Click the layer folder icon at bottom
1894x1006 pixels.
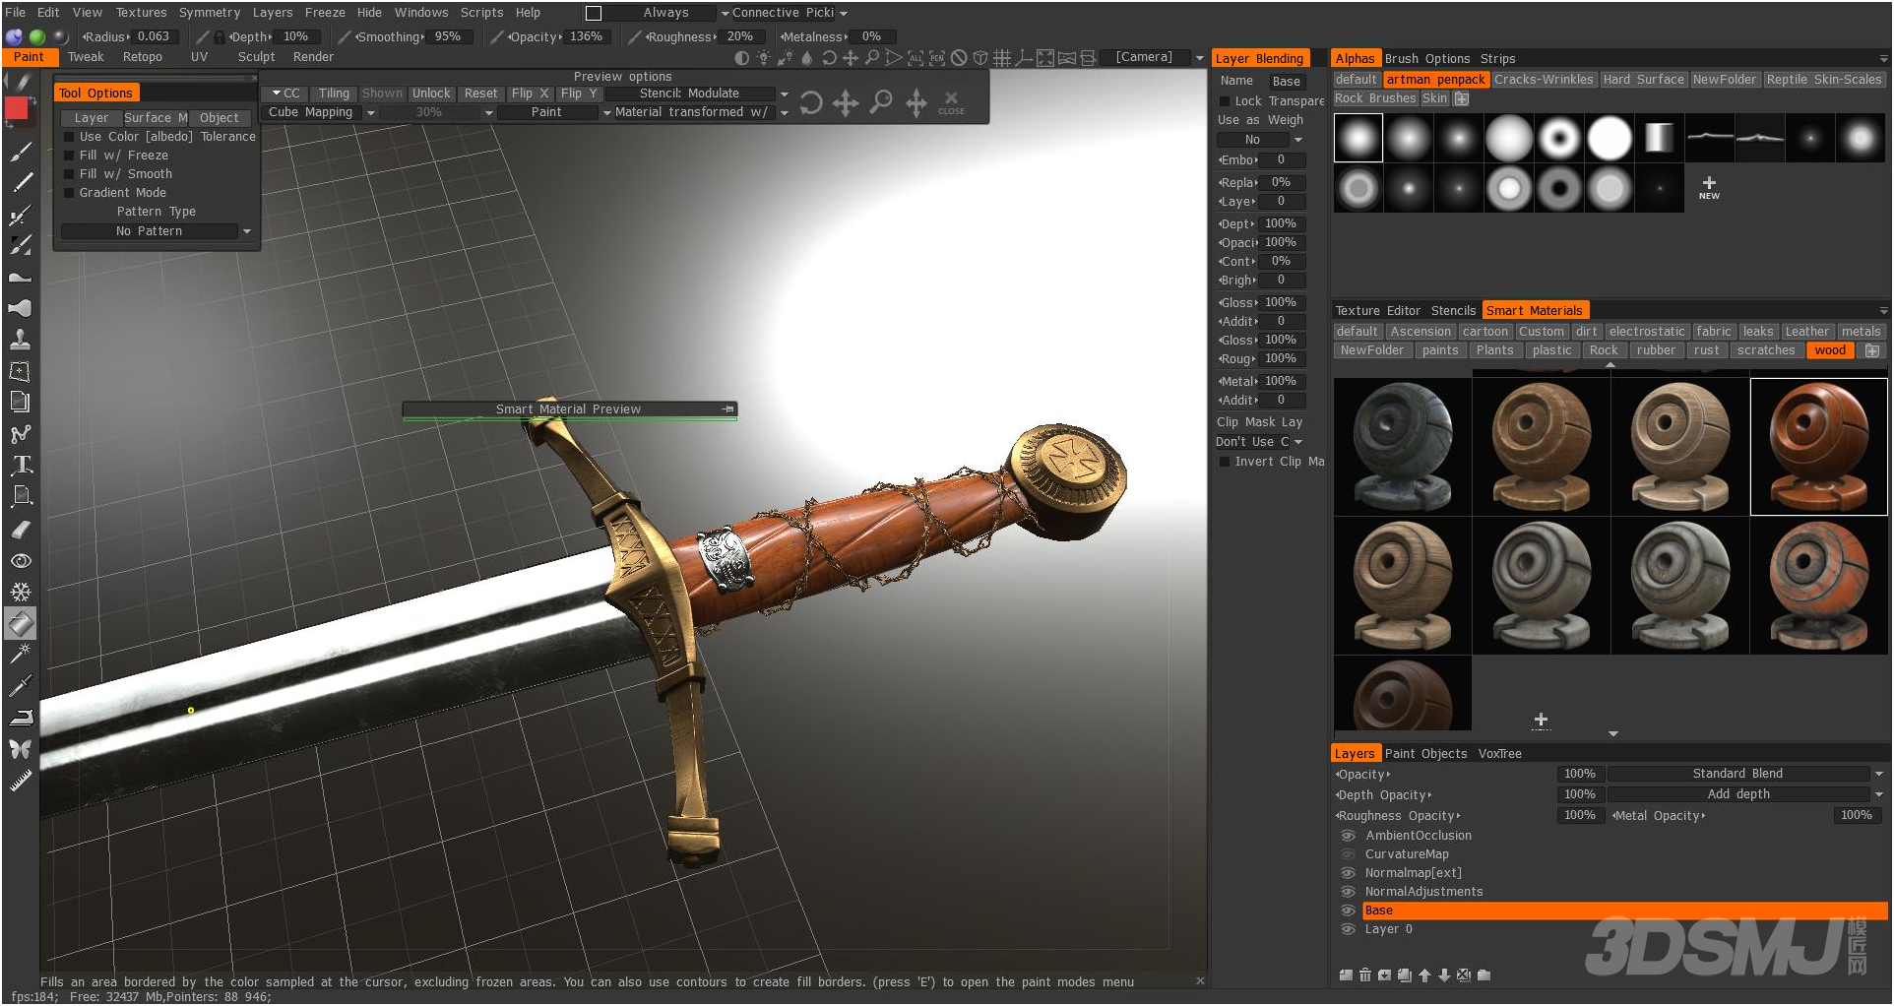(1484, 975)
